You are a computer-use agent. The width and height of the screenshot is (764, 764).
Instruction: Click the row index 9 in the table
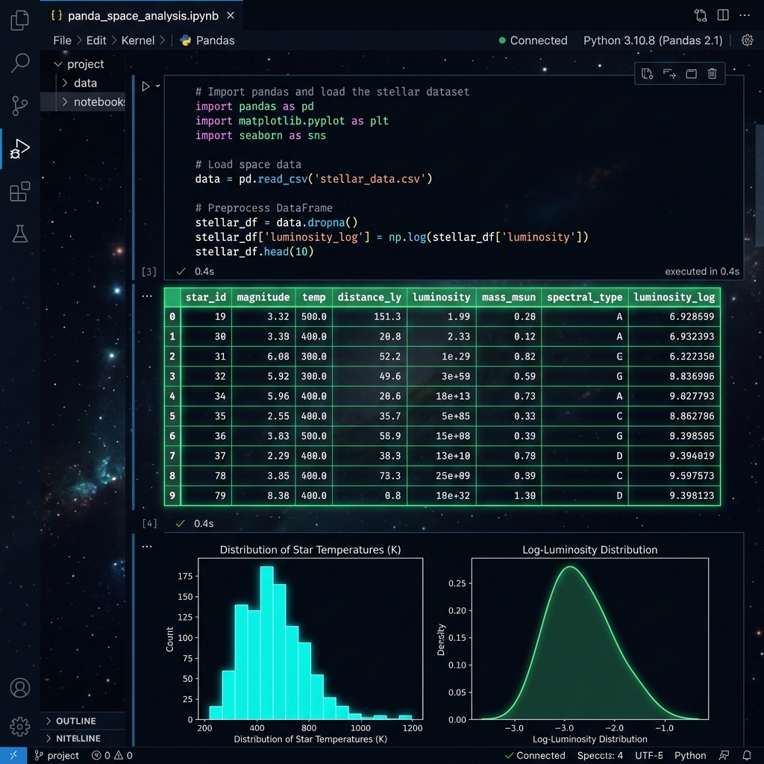(x=172, y=495)
